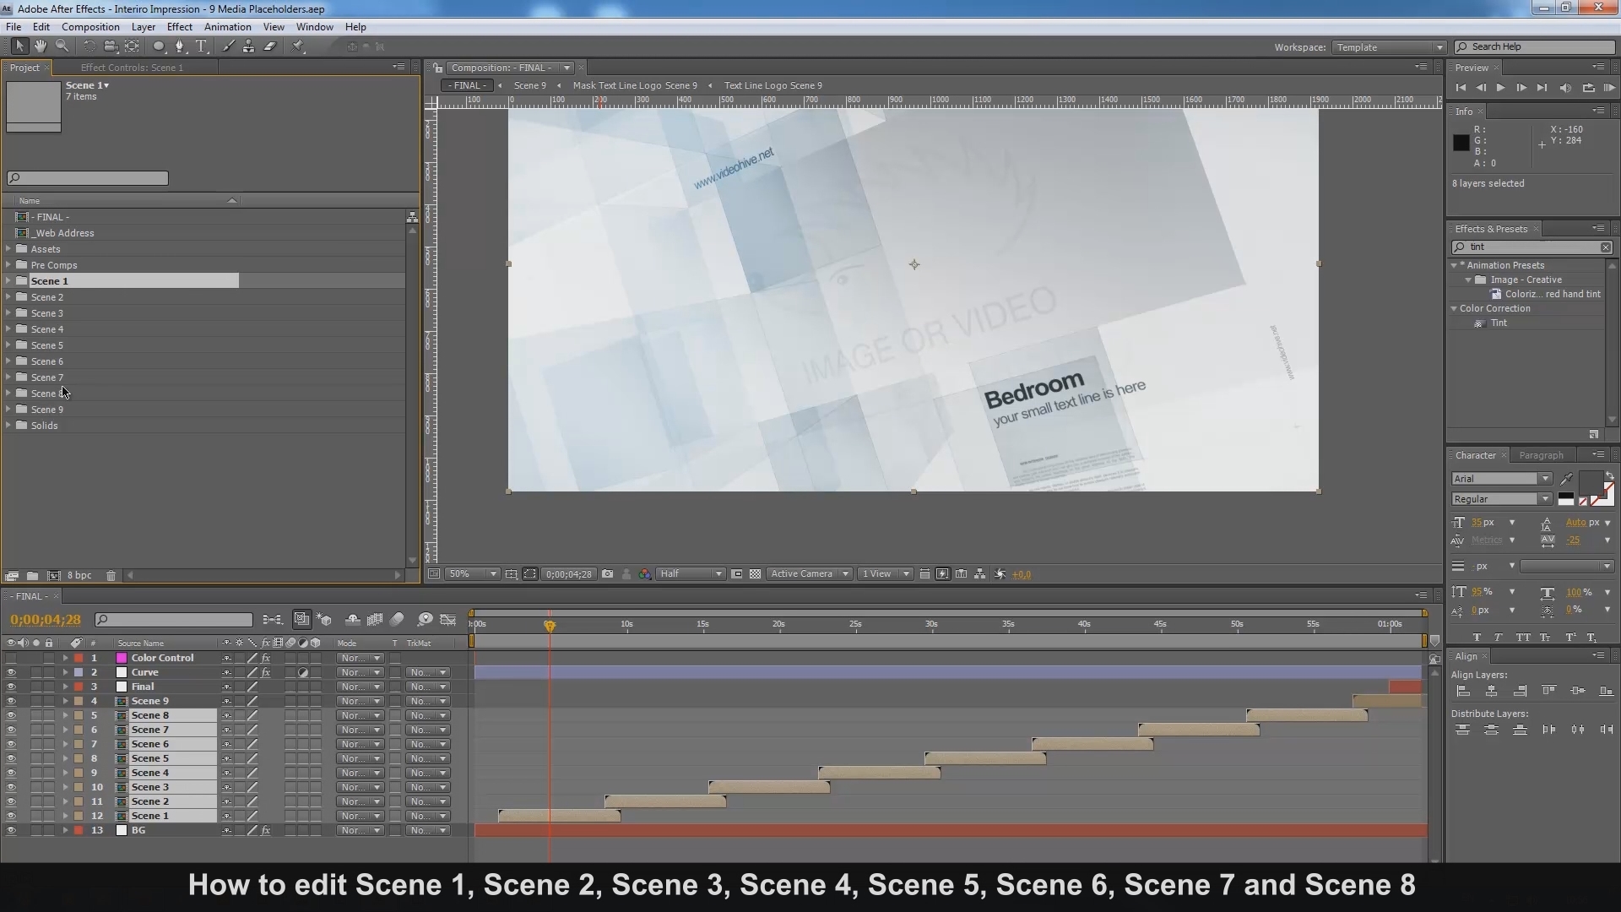
Task: Select the Eraser tool
Action: click(x=270, y=46)
